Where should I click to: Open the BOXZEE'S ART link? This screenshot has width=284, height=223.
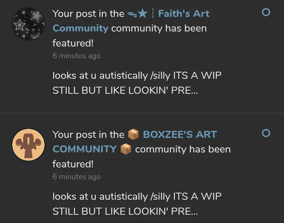pyautogui.click(x=180, y=135)
